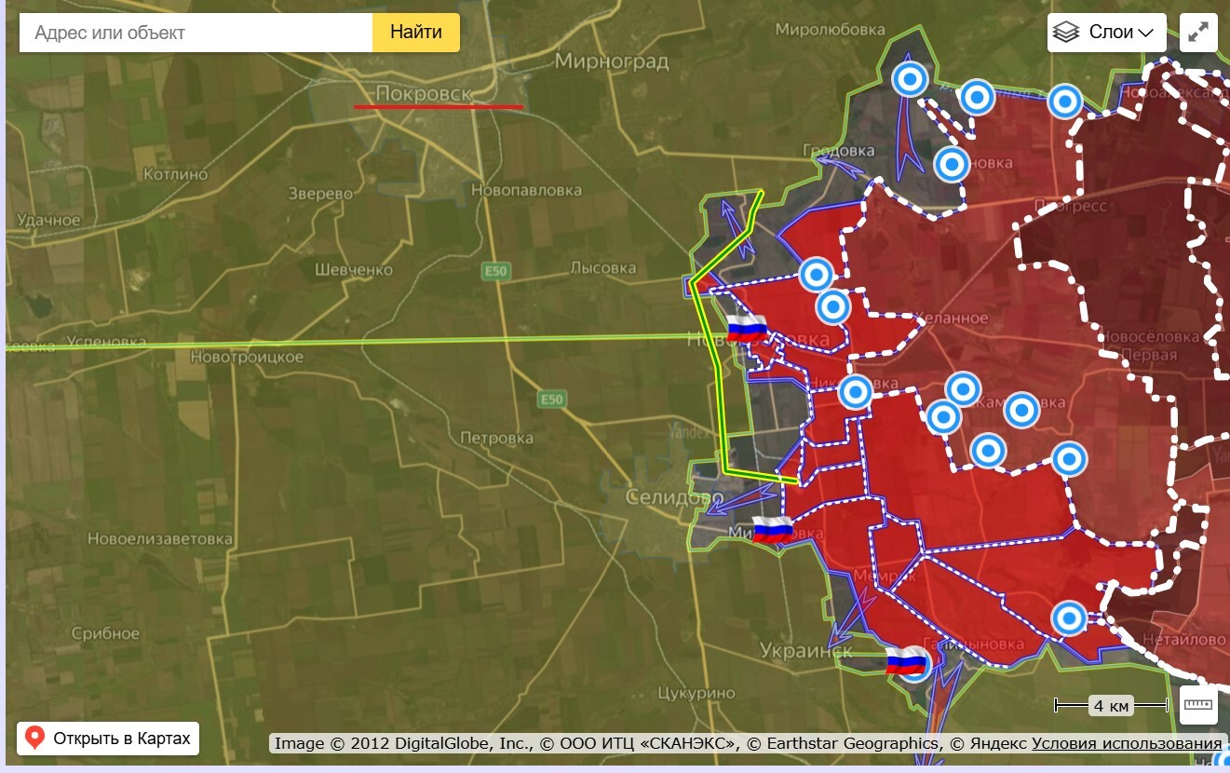
Task: Click the E50 road shield near Лысовка
Action: tap(496, 271)
